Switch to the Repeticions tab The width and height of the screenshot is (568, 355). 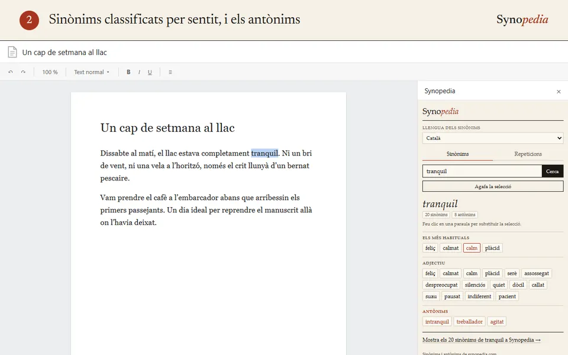click(x=528, y=154)
